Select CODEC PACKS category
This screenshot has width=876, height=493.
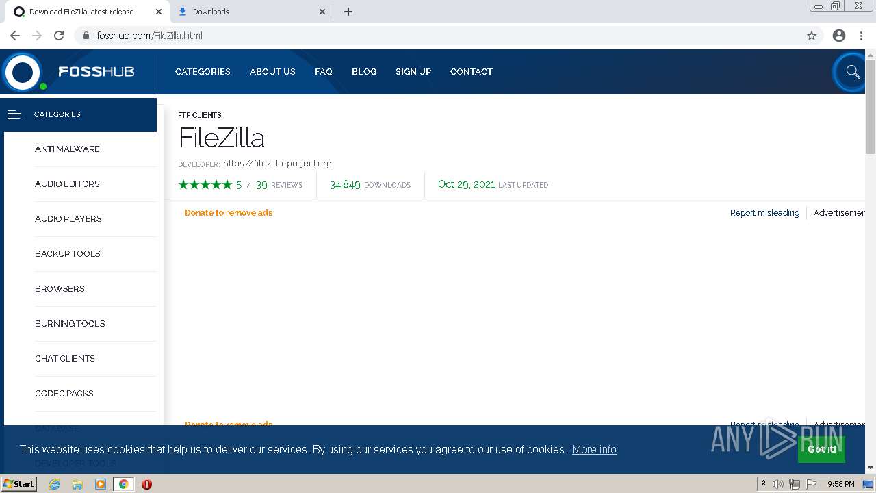(64, 394)
